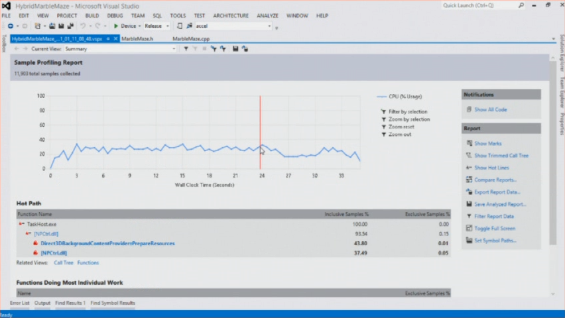Click the Show All Code link

click(x=491, y=109)
